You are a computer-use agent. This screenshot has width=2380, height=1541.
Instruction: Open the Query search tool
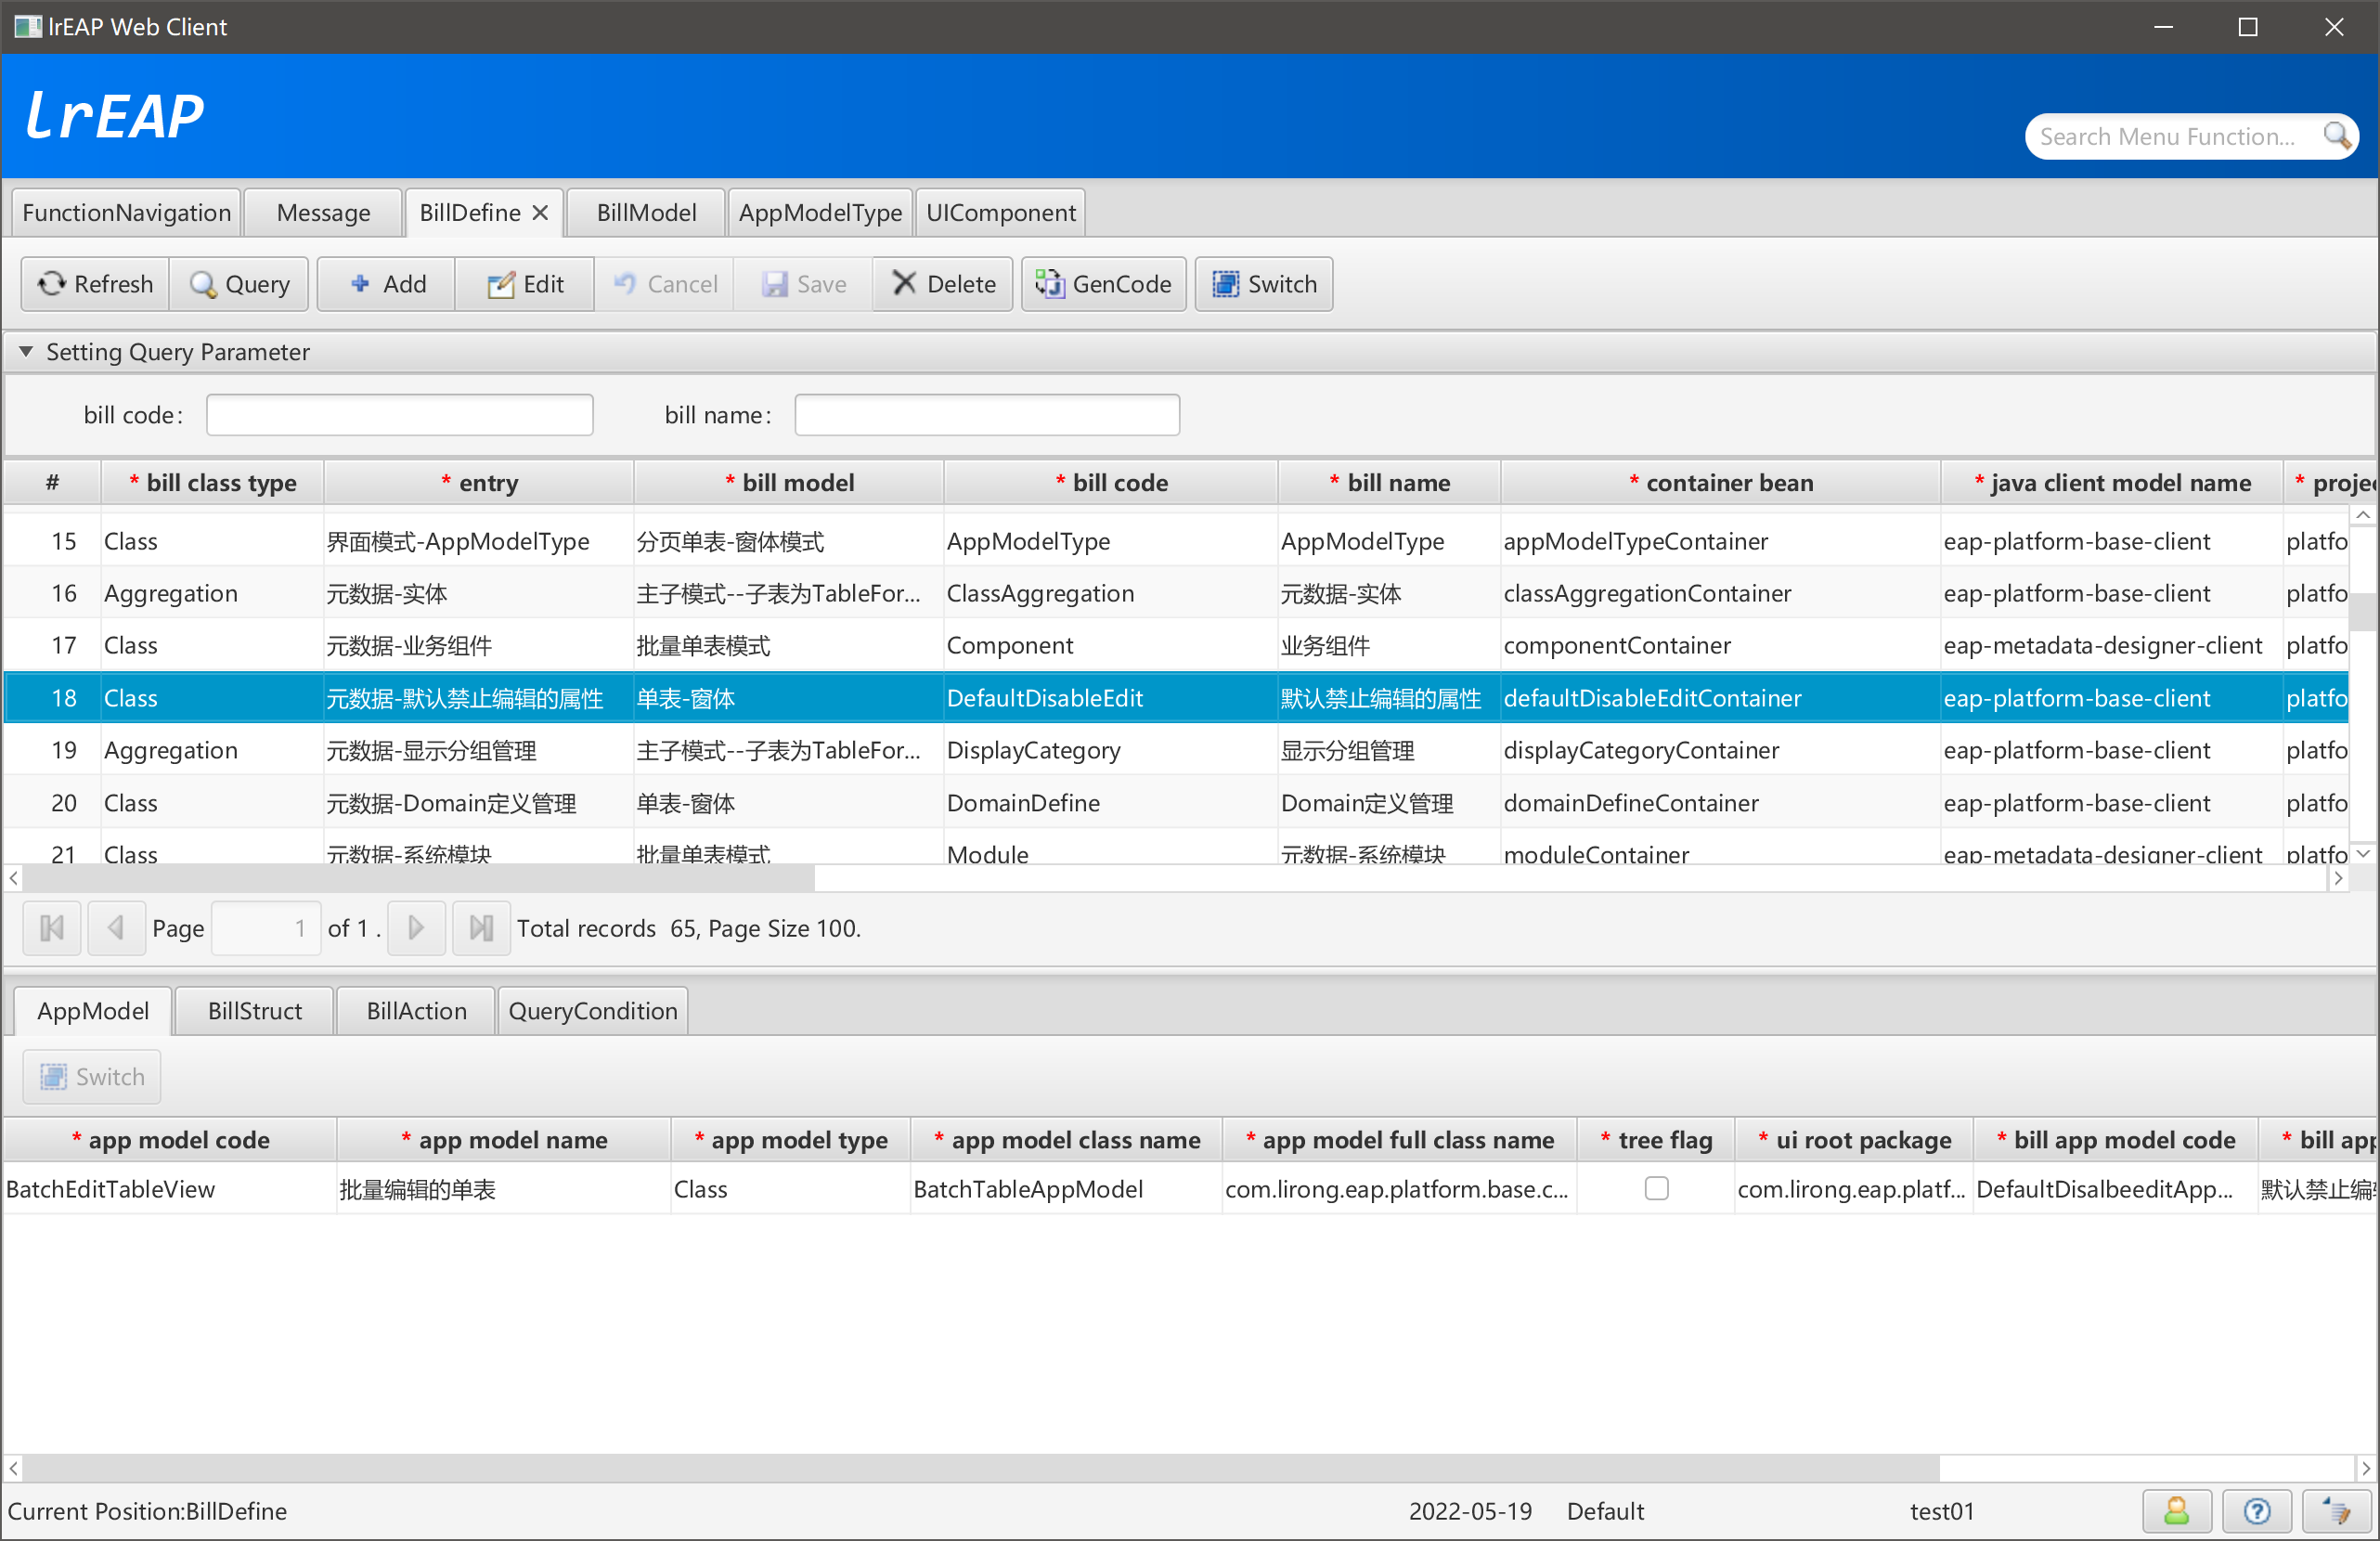coord(240,285)
